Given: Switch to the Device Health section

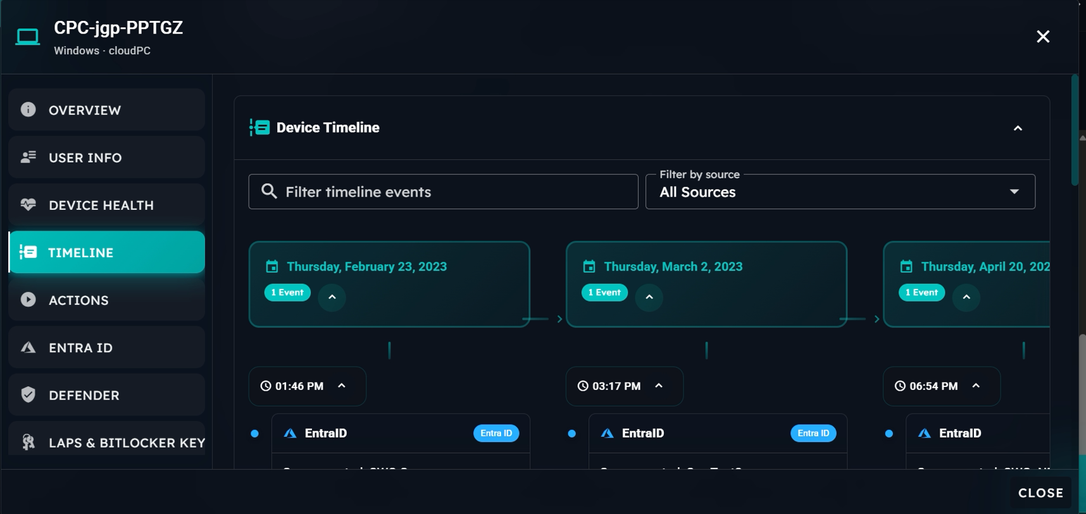Looking at the screenshot, I should point(107,205).
